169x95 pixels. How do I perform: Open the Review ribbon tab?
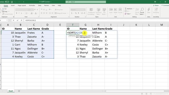(x=46, y=6)
